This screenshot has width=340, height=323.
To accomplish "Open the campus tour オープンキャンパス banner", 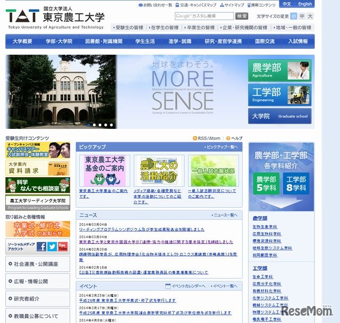I will [38, 150].
